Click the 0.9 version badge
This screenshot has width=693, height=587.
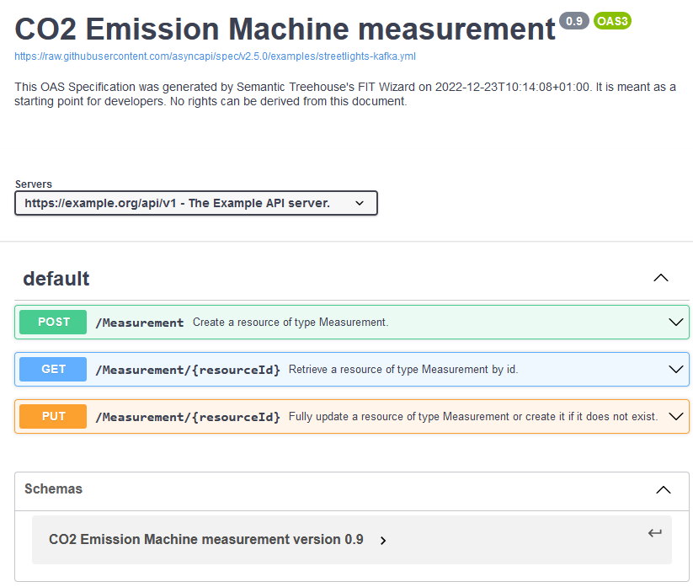click(x=573, y=21)
